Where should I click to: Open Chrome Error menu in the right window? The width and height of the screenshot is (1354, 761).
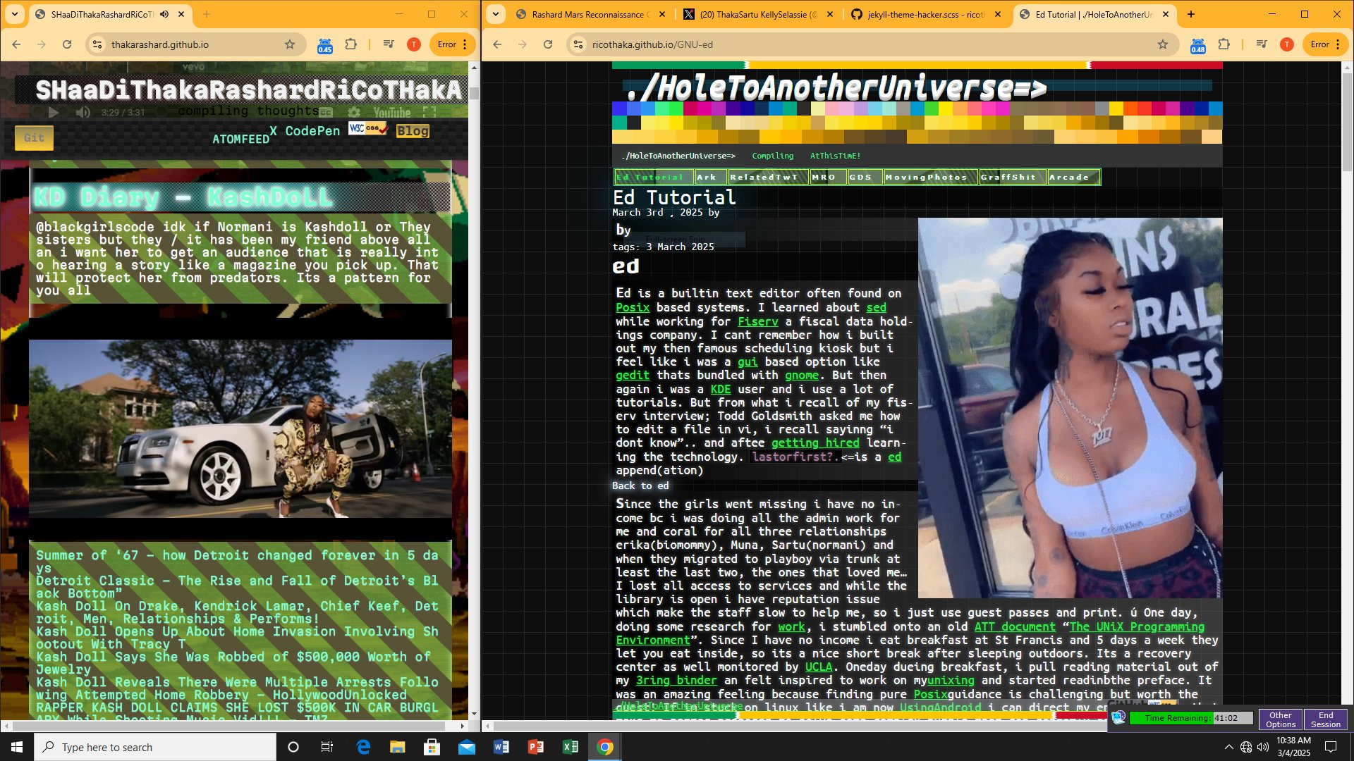point(1326,44)
